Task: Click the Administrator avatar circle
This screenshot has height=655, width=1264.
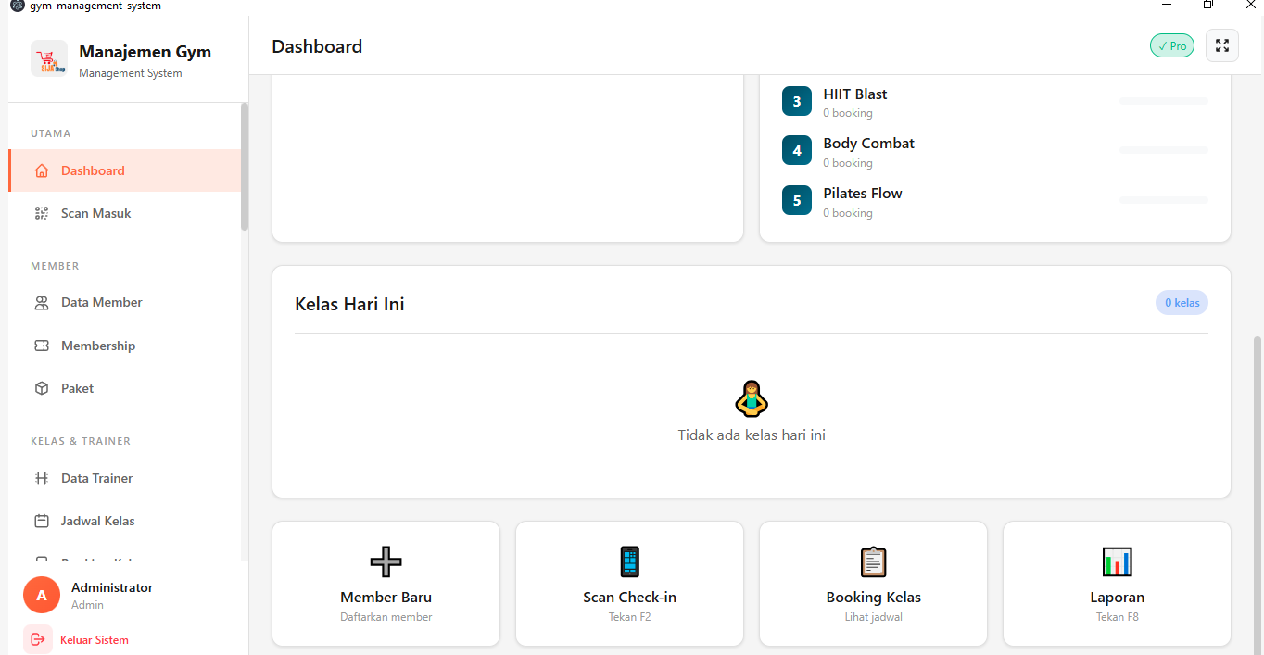Action: pyautogui.click(x=42, y=595)
